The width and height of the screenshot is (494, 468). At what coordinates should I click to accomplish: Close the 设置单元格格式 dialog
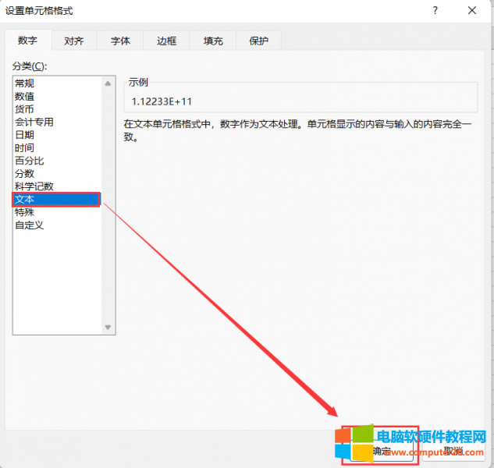coord(472,11)
